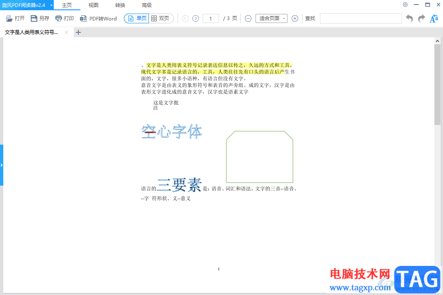Open the 主页 tab
This screenshot has height=295, width=443.
[x=67, y=5]
